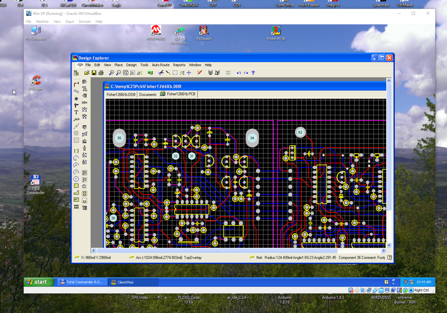The height and width of the screenshot is (313, 447).
Task: Click the Windows XP start button
Action: tap(39, 282)
